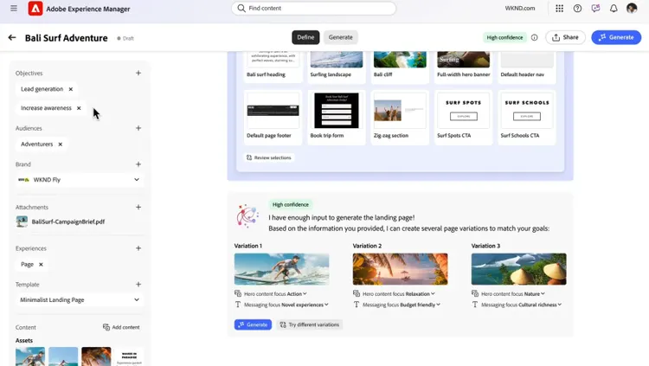Select the Variation 2 sunset beach thumbnail
Screen dimensions: 649x366
pos(400,269)
